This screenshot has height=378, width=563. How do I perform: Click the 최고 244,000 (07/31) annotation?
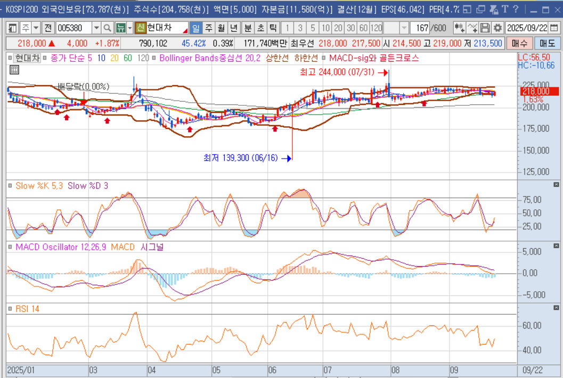[x=337, y=72]
